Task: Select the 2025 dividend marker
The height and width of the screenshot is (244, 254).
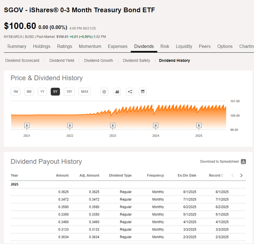Action: point(199,125)
